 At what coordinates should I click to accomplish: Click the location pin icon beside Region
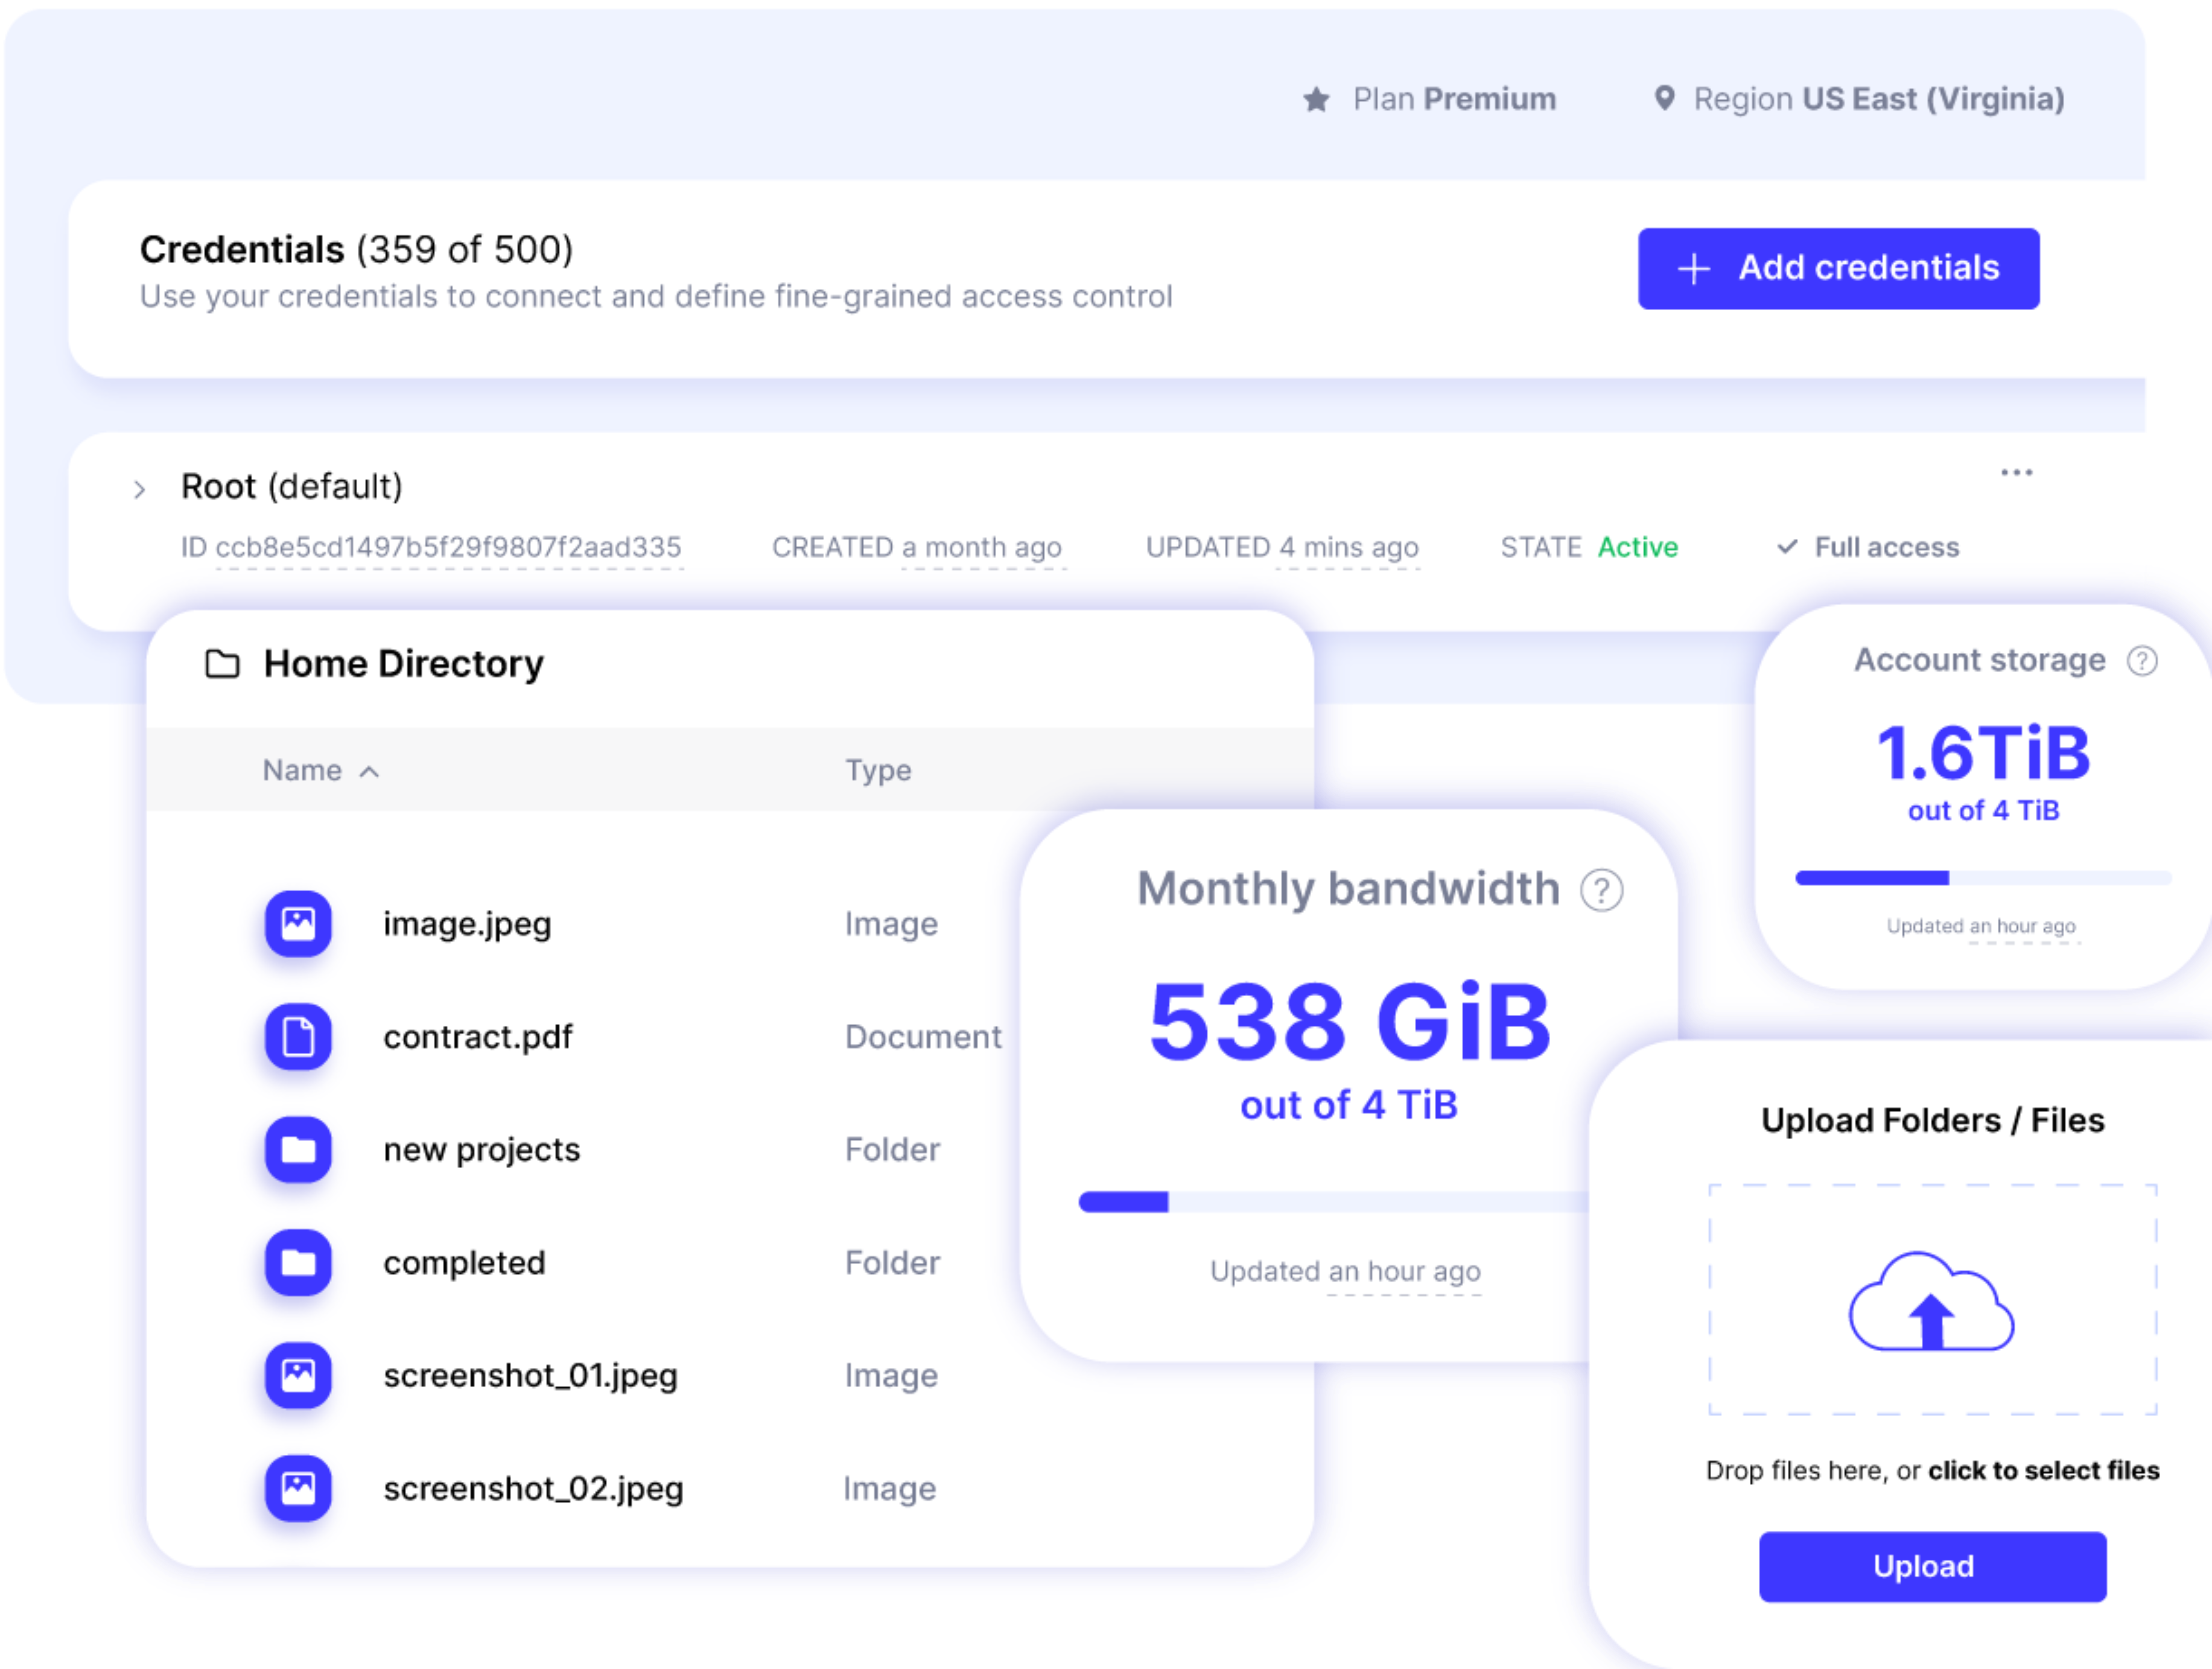point(1665,98)
